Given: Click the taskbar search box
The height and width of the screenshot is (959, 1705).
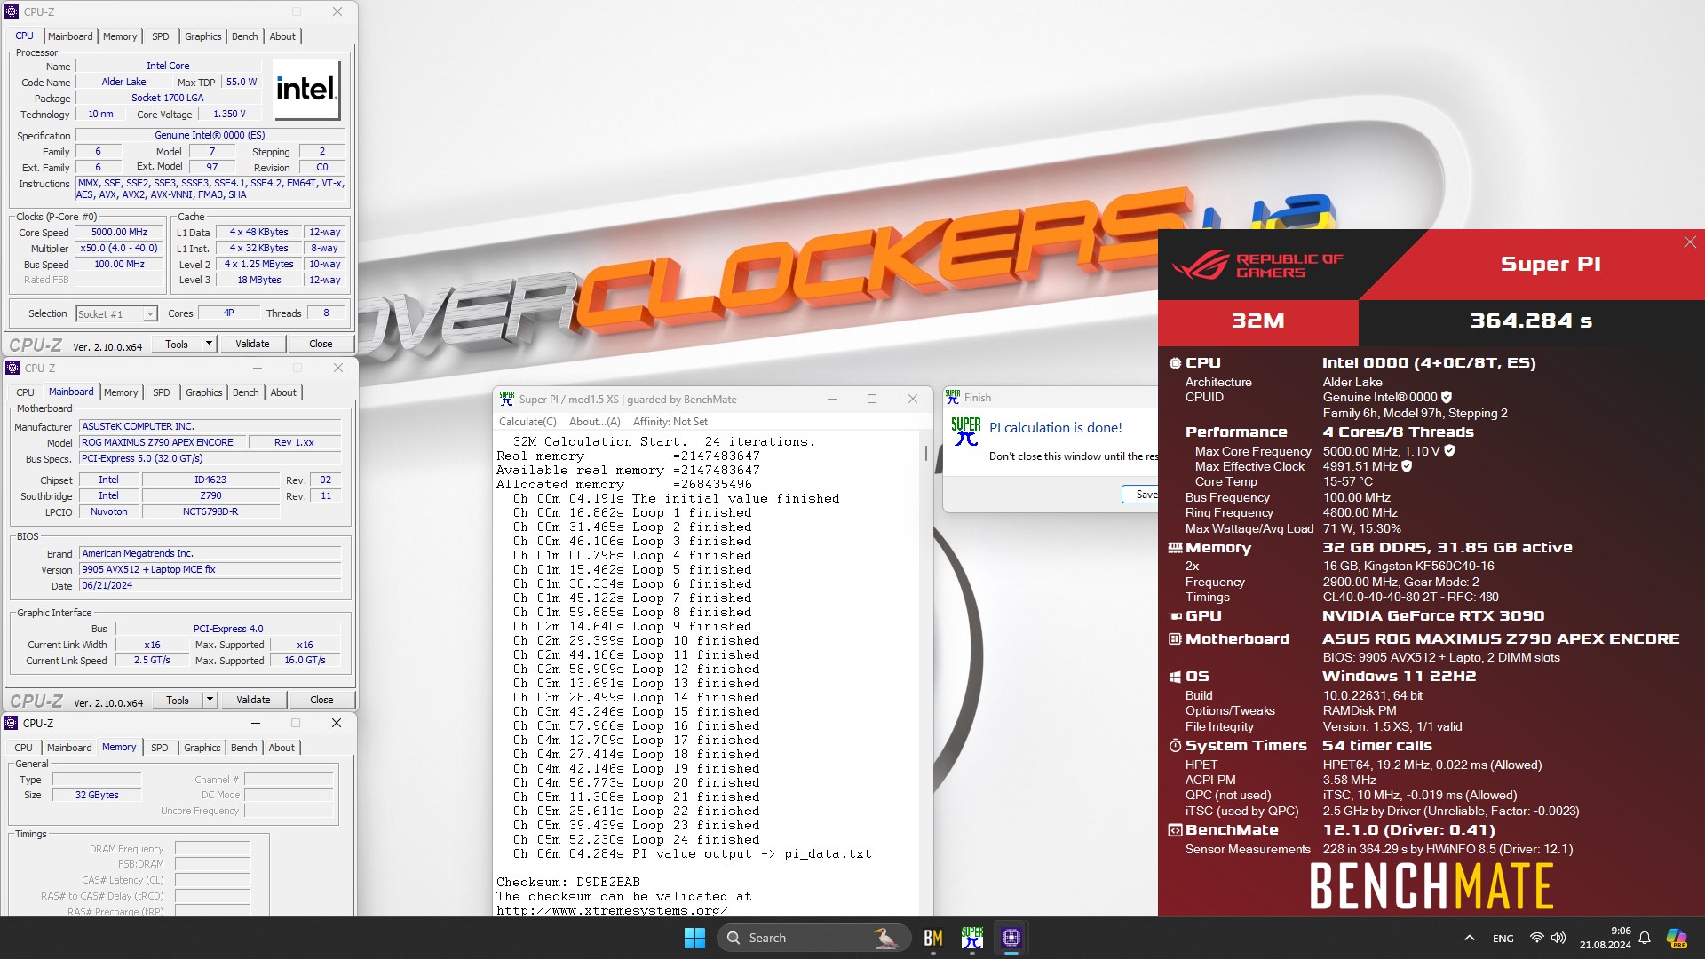Looking at the screenshot, I should click(813, 938).
